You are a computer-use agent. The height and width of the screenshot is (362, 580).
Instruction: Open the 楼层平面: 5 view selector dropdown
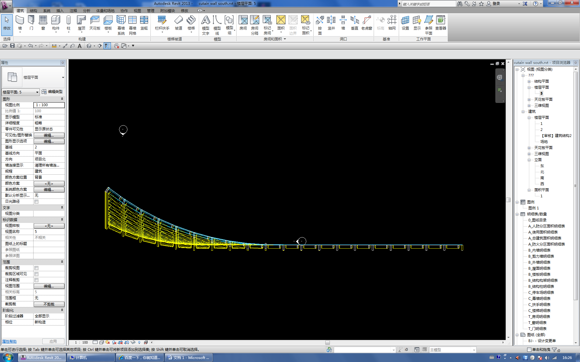pyautogui.click(x=21, y=92)
